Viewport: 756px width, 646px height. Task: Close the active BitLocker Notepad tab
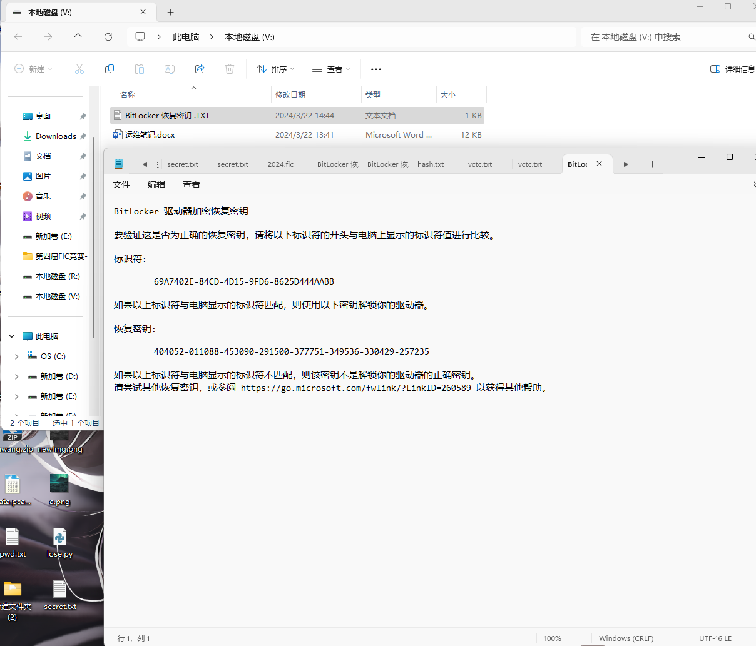point(599,164)
